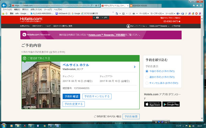
Task: Click 予約をキャンセルする button
Action: click(x=97, y=96)
